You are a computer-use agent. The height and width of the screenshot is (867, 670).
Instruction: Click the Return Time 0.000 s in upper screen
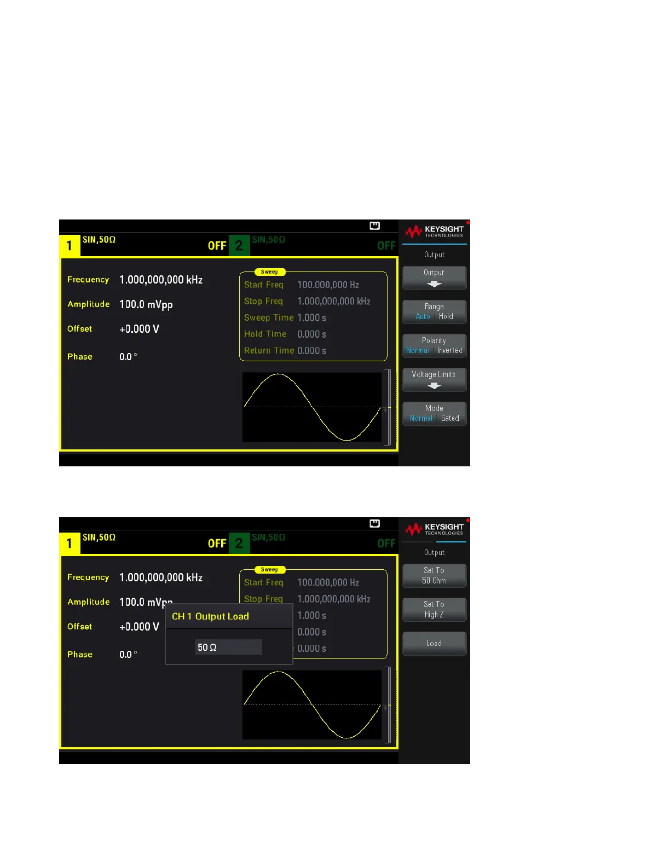pyautogui.click(x=312, y=350)
